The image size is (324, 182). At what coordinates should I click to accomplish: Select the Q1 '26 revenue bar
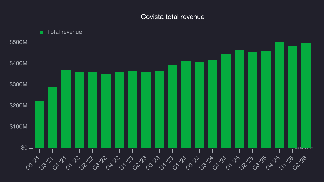click(293, 97)
